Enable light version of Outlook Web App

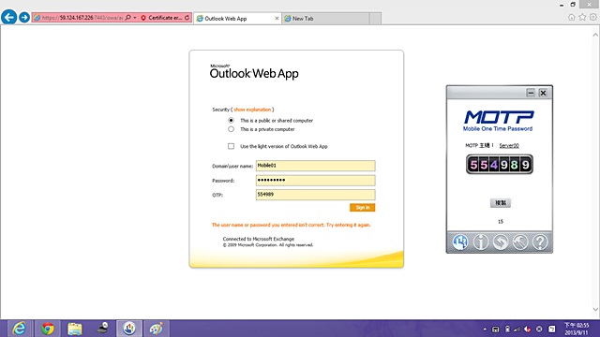(x=232, y=146)
